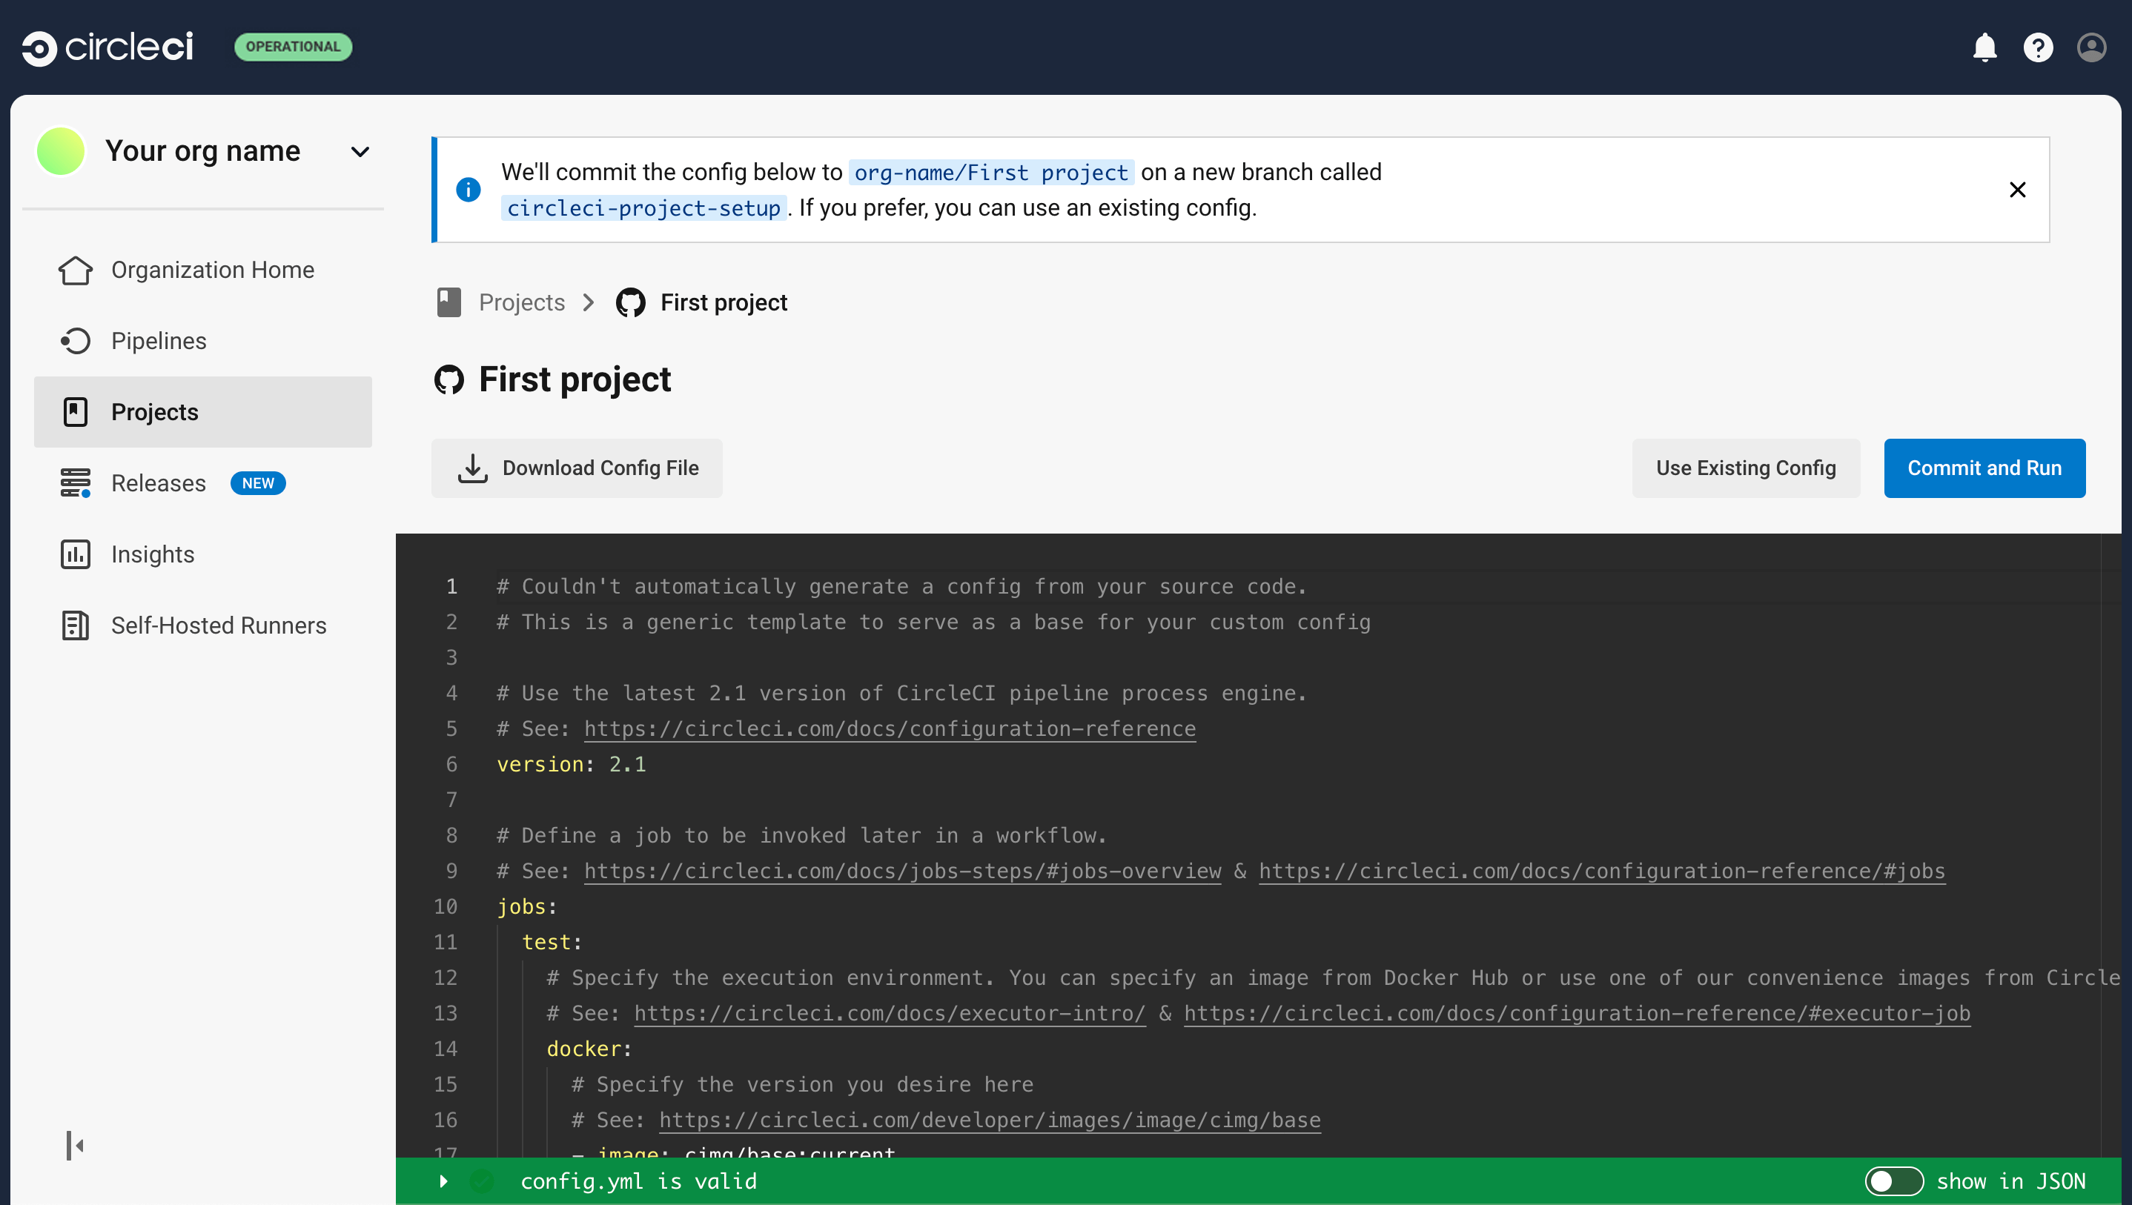Click the green valid checkmark icon

coord(482,1181)
